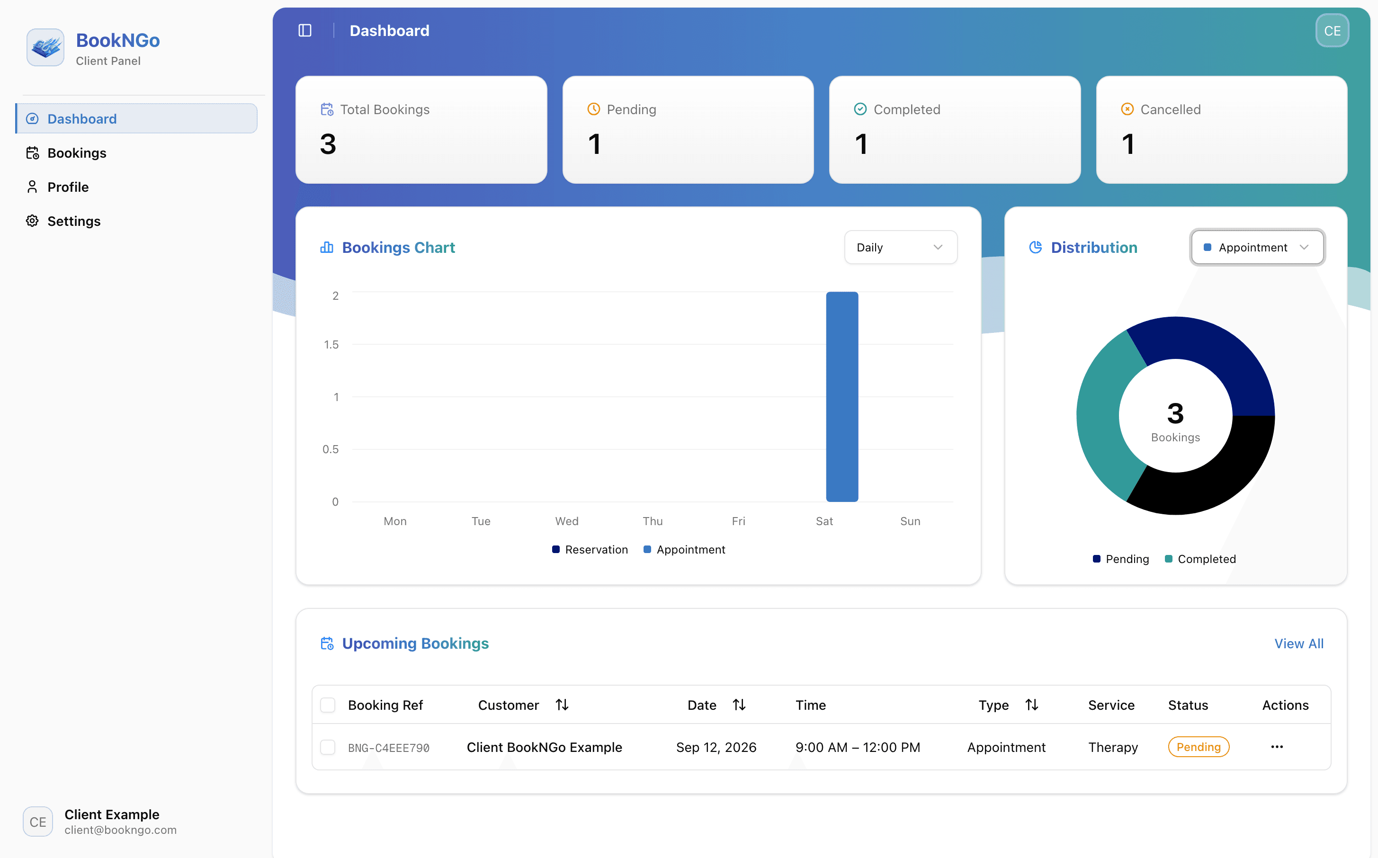Toggle Reservation series in chart legend
Image resolution: width=1378 pixels, height=858 pixels.
click(x=590, y=549)
